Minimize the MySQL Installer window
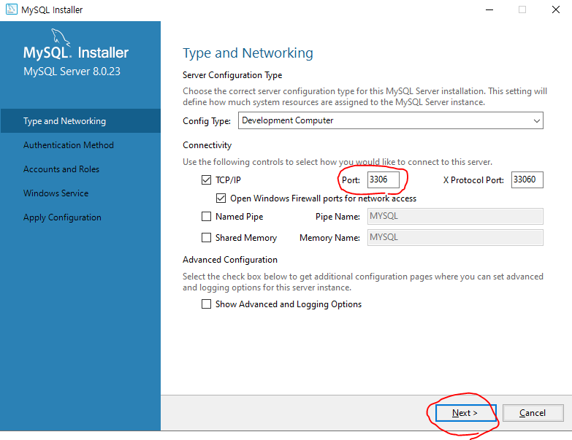 (489, 9)
